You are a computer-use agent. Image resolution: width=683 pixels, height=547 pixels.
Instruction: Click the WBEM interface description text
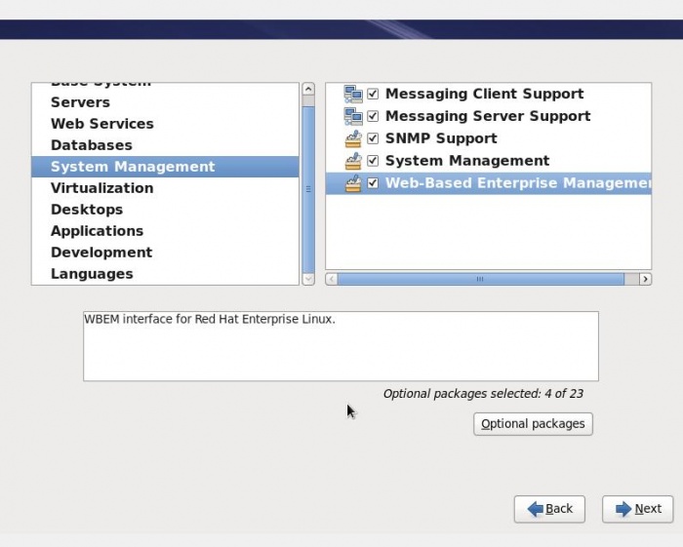[x=210, y=320]
